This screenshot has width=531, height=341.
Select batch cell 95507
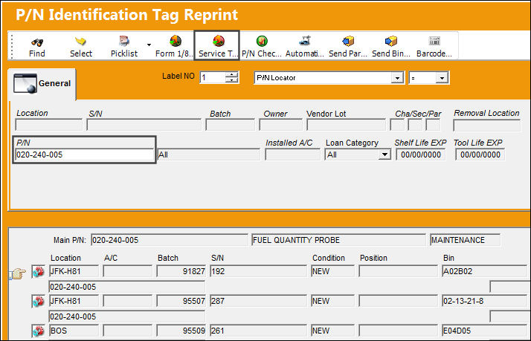coord(181,301)
